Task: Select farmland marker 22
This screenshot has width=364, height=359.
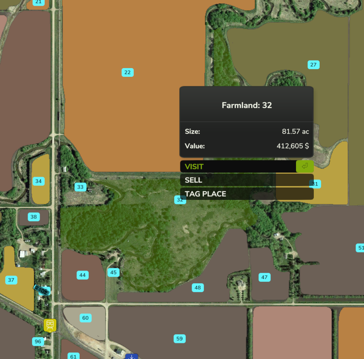Action: coord(127,72)
